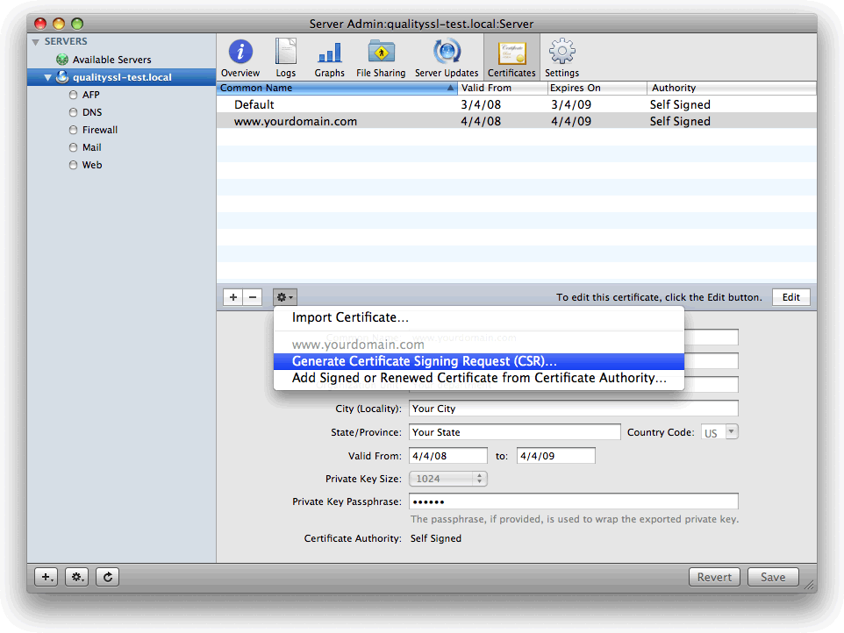
Task: Click the City (Locality) input field
Action: [x=573, y=409]
